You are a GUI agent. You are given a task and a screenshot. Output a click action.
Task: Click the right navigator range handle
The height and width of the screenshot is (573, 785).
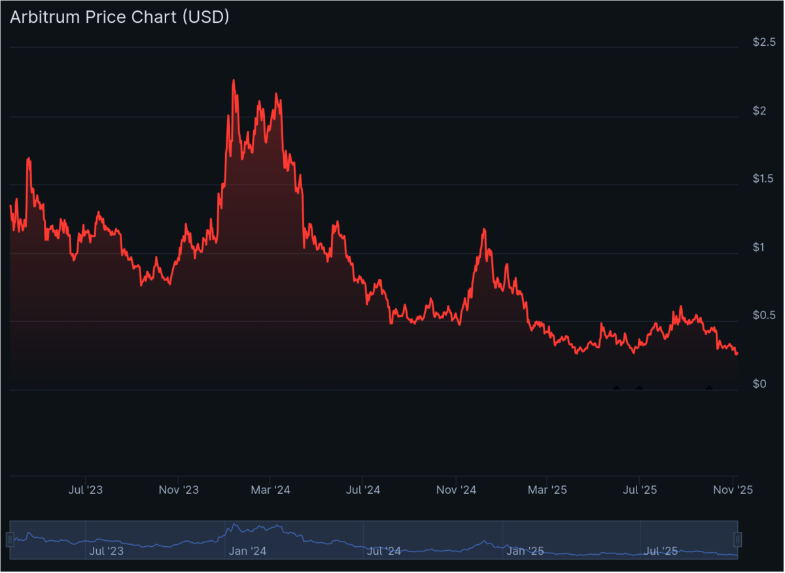pos(738,540)
